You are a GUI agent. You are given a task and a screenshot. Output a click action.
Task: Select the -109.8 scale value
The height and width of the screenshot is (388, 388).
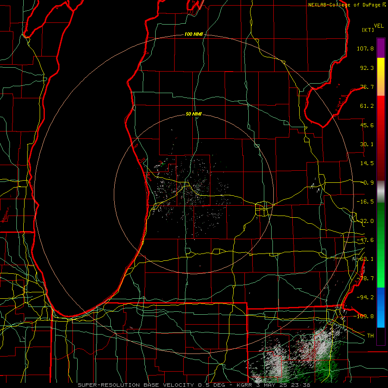coord(364,316)
